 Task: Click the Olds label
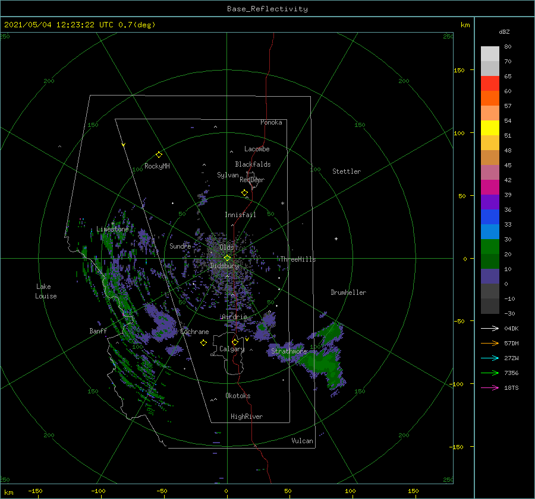pyautogui.click(x=226, y=247)
